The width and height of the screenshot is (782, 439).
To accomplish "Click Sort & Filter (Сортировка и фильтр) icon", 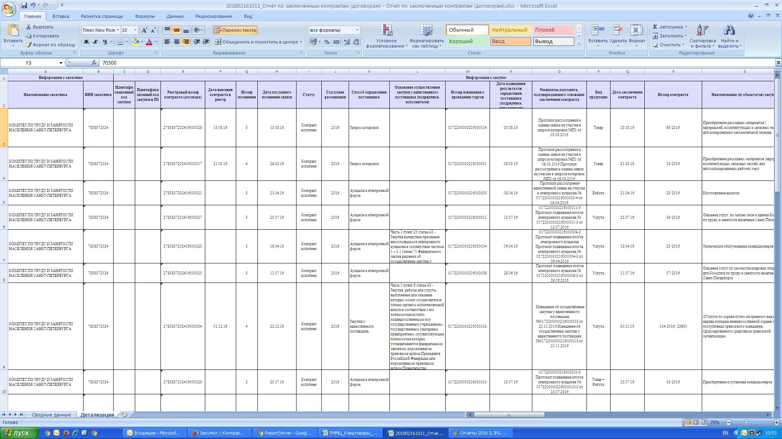I will (702, 37).
